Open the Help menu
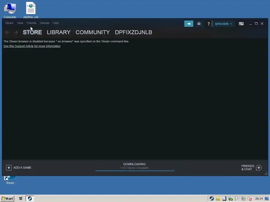Image resolution: width=270 pixels, height=202 pixels. point(56,23)
